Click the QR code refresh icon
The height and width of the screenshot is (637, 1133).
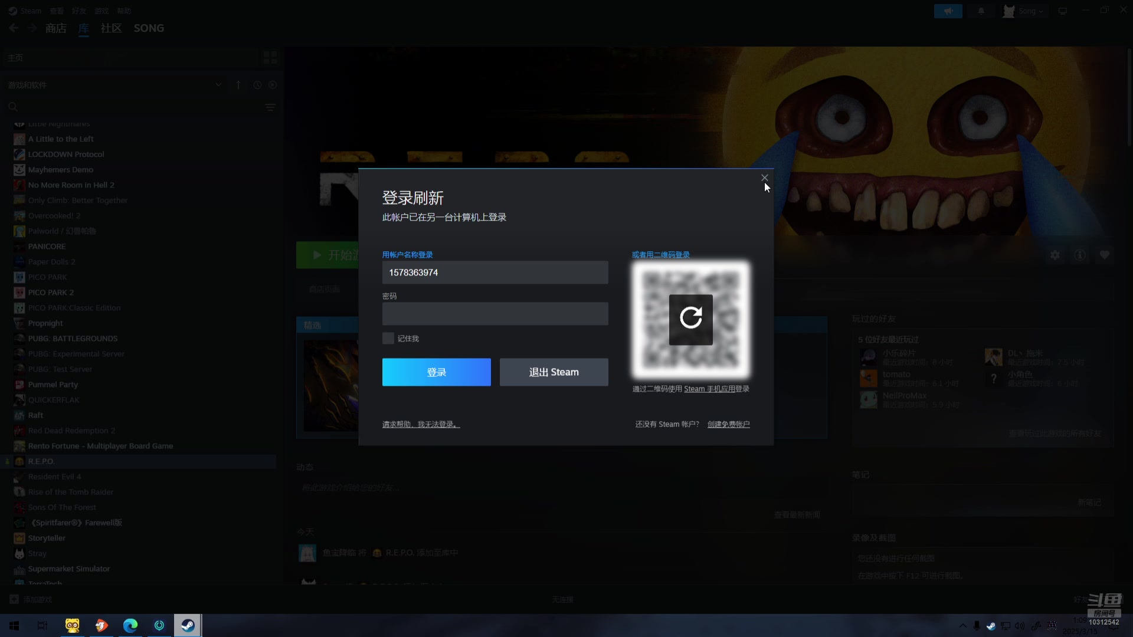click(x=690, y=319)
